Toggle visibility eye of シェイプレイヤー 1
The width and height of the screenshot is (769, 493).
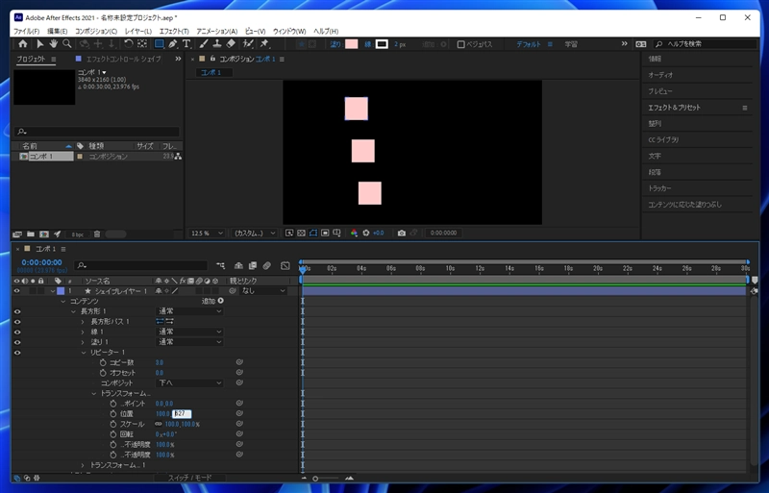click(x=17, y=290)
